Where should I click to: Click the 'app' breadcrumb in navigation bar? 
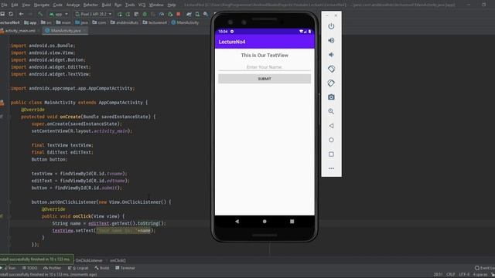tap(30, 22)
